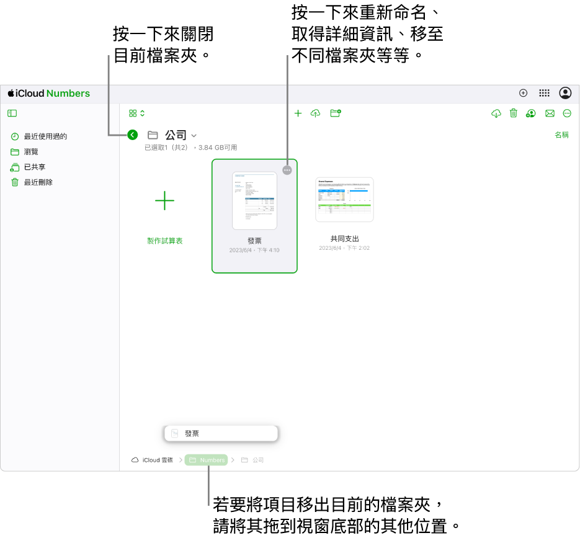Click the cloud upload icon
This screenshot has height=538, width=580.
pos(316,113)
